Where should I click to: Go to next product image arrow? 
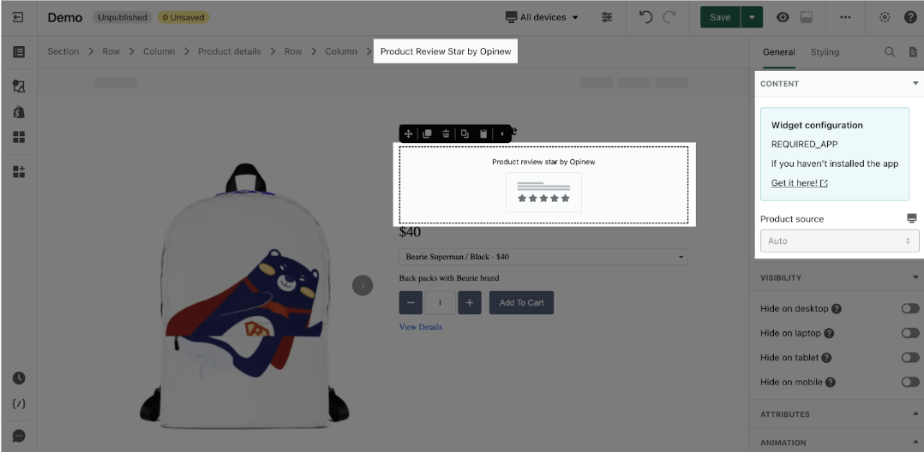coord(363,285)
